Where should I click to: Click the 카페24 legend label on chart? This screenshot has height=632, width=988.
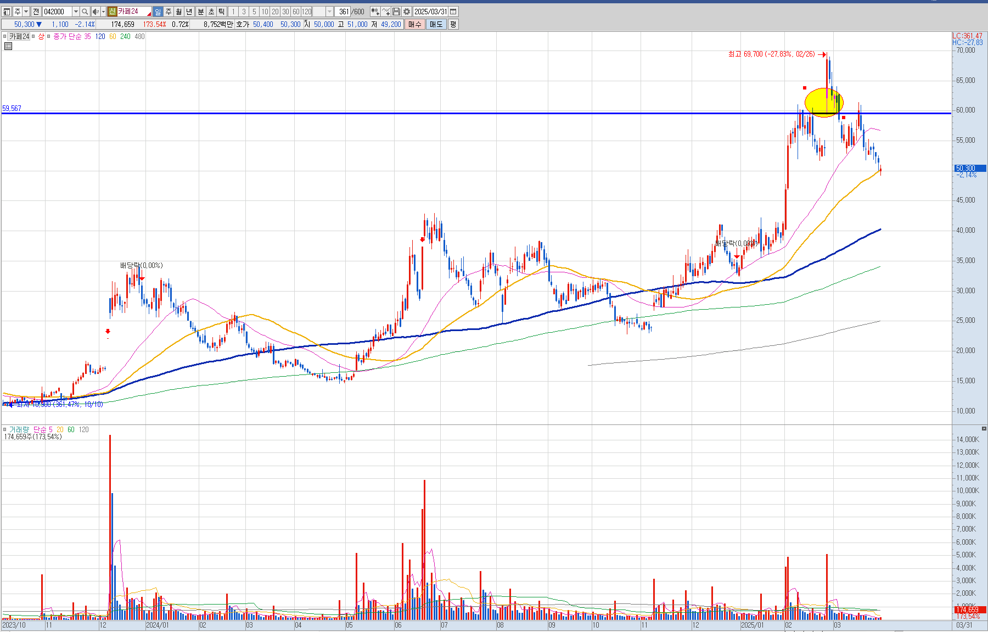[19, 37]
